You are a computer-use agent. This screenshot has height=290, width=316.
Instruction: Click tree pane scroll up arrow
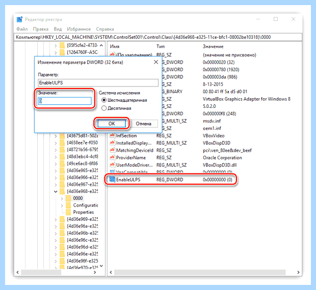coord(101,45)
